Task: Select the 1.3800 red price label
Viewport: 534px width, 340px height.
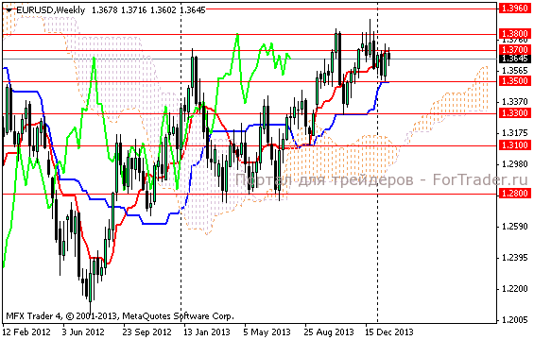Action: pos(515,34)
